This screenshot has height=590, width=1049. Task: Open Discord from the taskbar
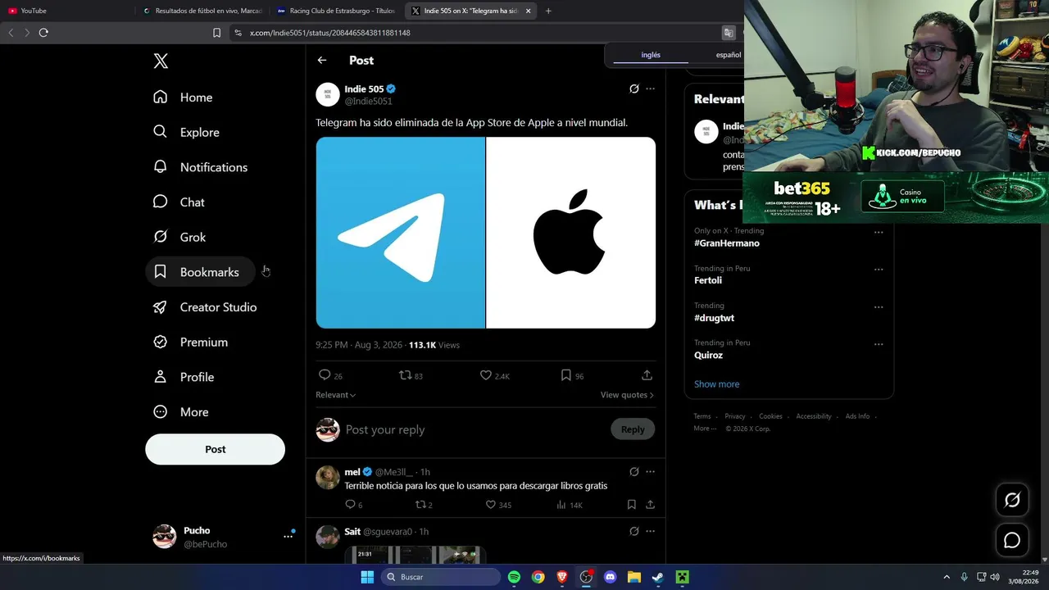(610, 577)
